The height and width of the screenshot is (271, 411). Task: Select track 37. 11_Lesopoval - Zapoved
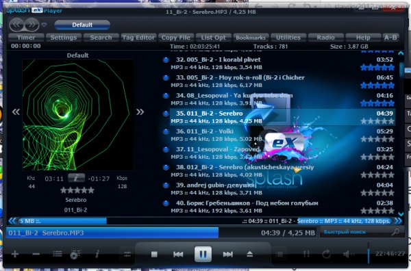click(x=282, y=153)
